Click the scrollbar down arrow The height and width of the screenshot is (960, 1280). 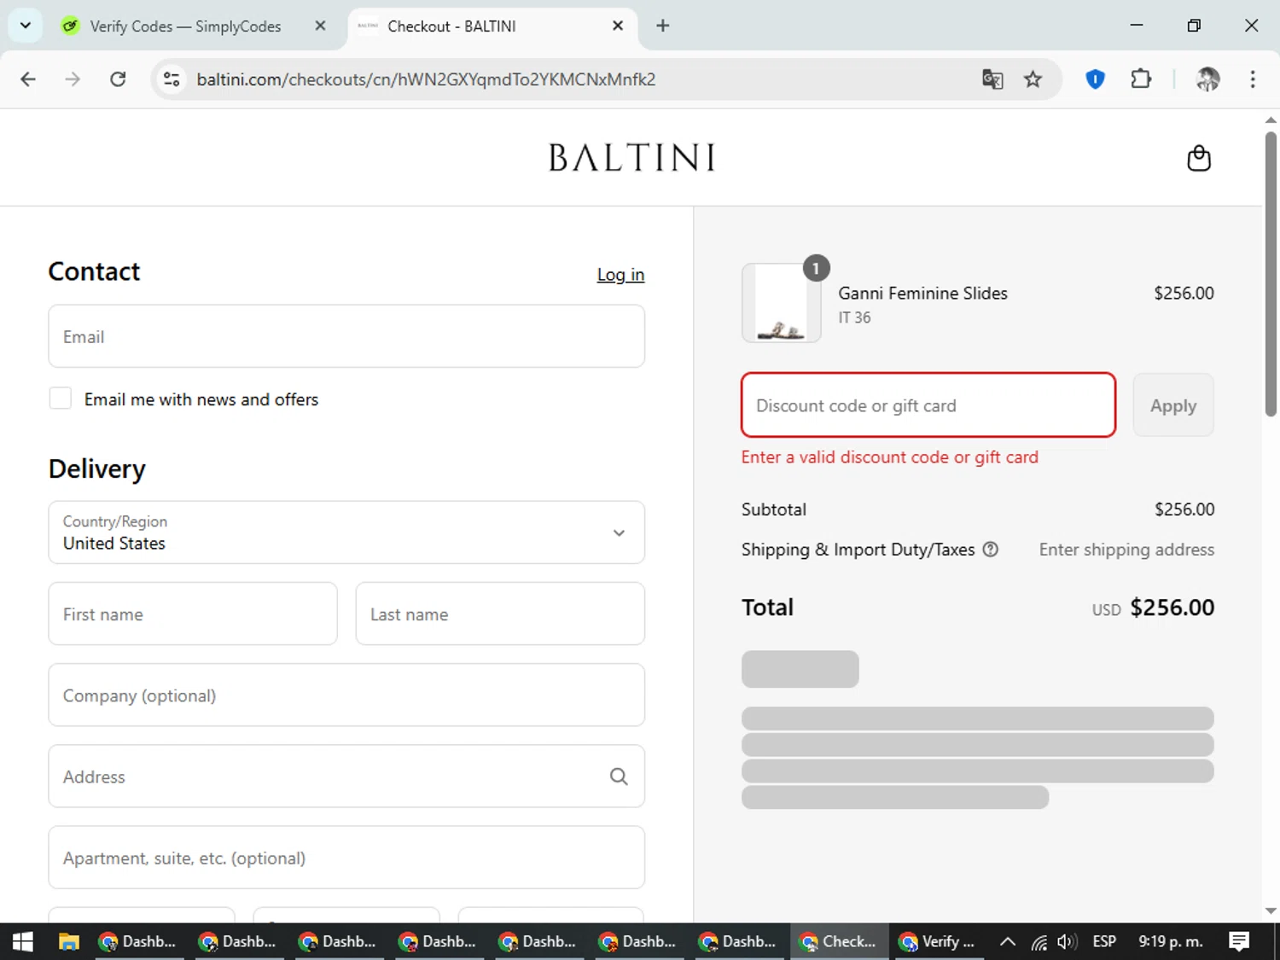tap(1271, 911)
